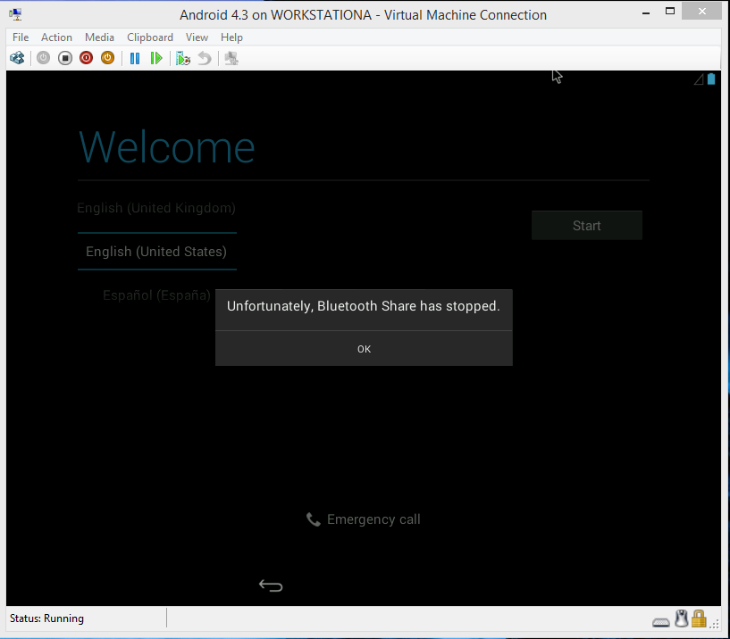This screenshot has width=730, height=639.
Task: Tap the Android back navigation arrow
Action: click(x=271, y=585)
